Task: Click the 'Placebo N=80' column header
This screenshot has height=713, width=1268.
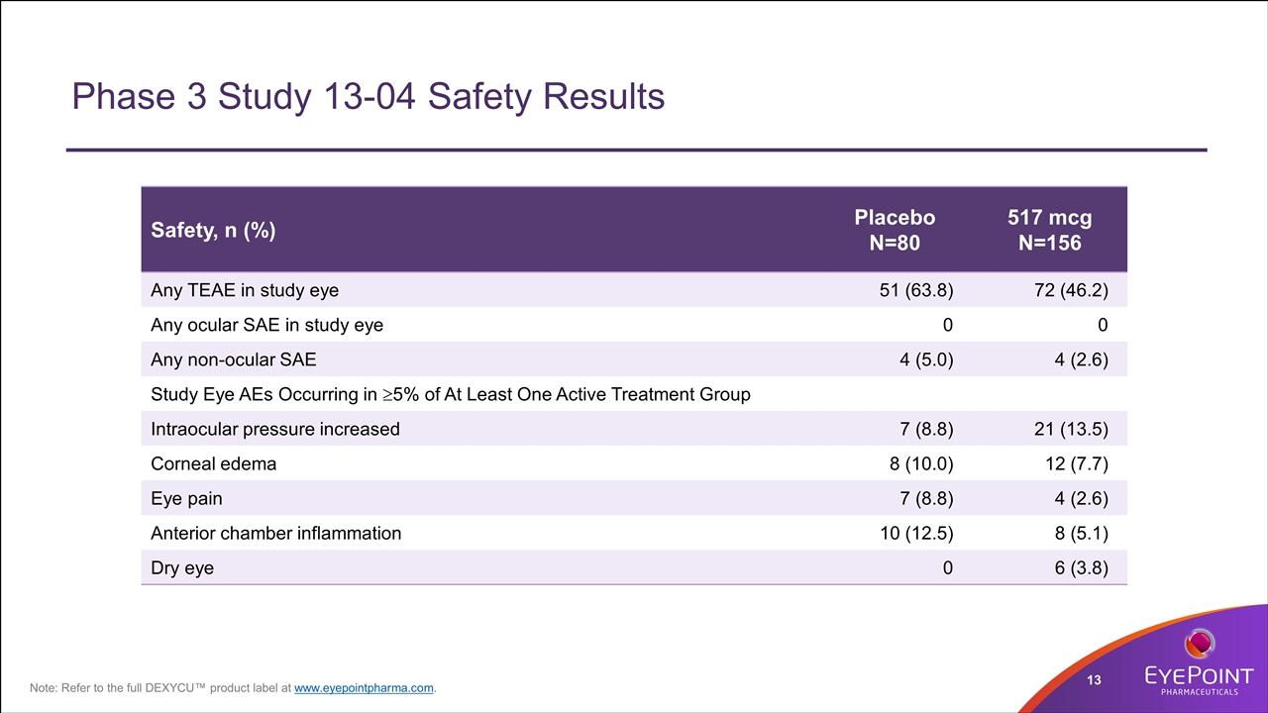Action: click(895, 230)
